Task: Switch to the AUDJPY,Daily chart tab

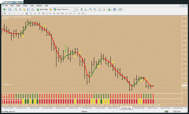Action: pos(165,108)
